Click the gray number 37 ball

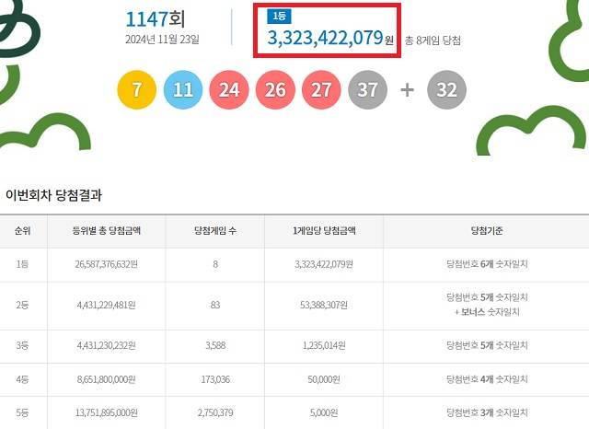(367, 90)
